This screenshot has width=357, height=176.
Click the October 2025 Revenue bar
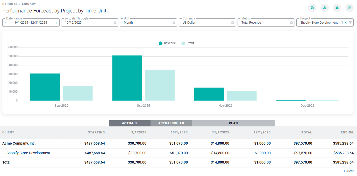coord(127,78)
